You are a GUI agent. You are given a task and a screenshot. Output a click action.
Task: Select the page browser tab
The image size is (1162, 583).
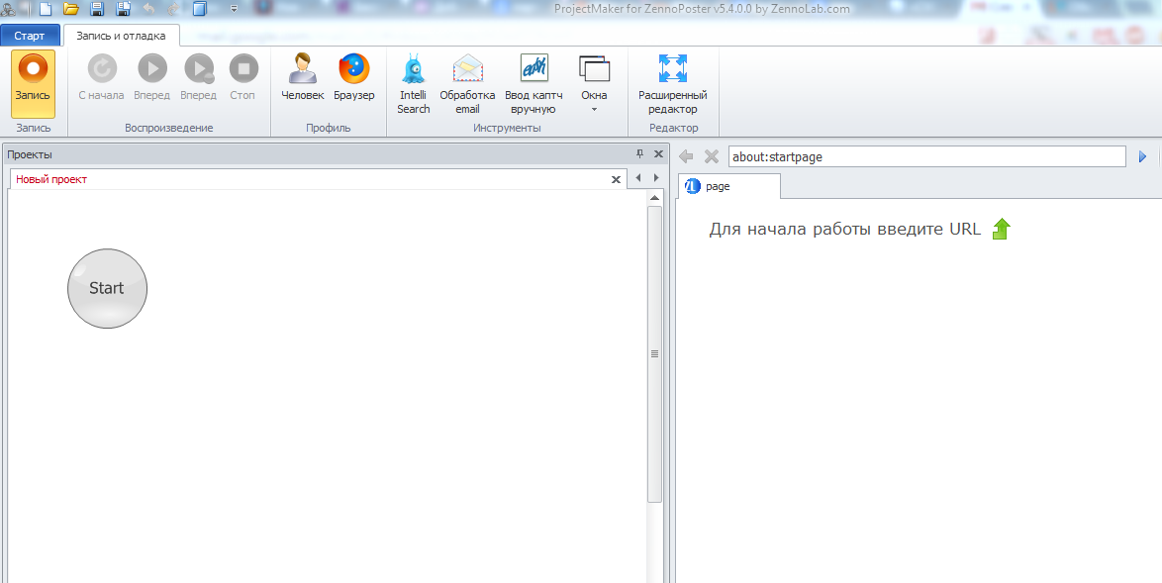(729, 186)
